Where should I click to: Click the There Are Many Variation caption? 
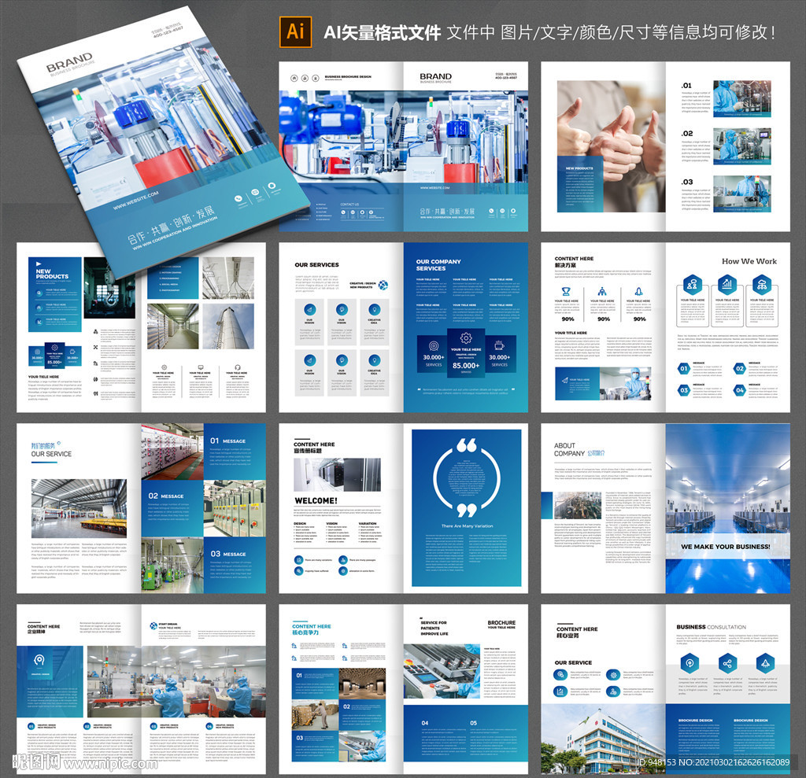pyautogui.click(x=467, y=526)
